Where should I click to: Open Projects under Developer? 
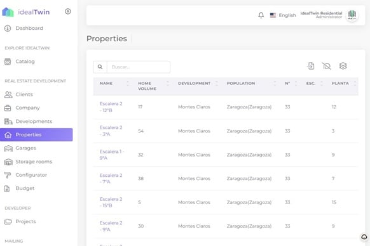[25, 221]
